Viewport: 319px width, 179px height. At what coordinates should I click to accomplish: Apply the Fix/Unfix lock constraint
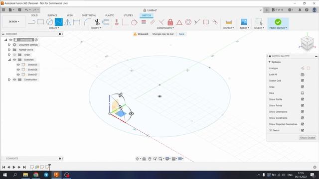click(170, 22)
